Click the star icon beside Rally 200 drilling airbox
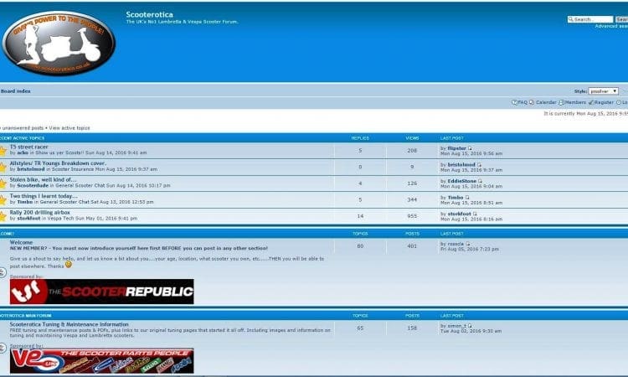This screenshot has width=628, height=377. tap(3, 217)
